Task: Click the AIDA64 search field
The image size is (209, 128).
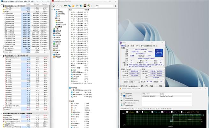Action: coord(104,6)
